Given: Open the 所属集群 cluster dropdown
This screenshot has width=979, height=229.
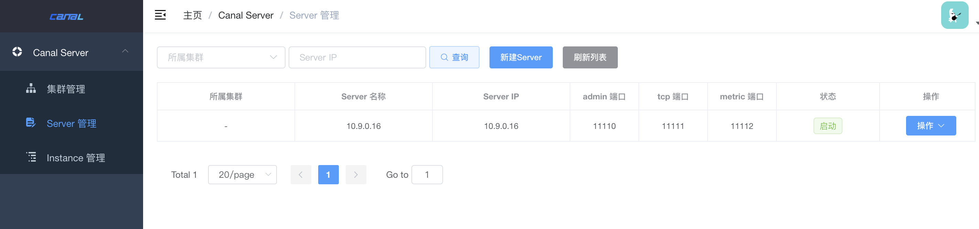Looking at the screenshot, I should tap(221, 57).
